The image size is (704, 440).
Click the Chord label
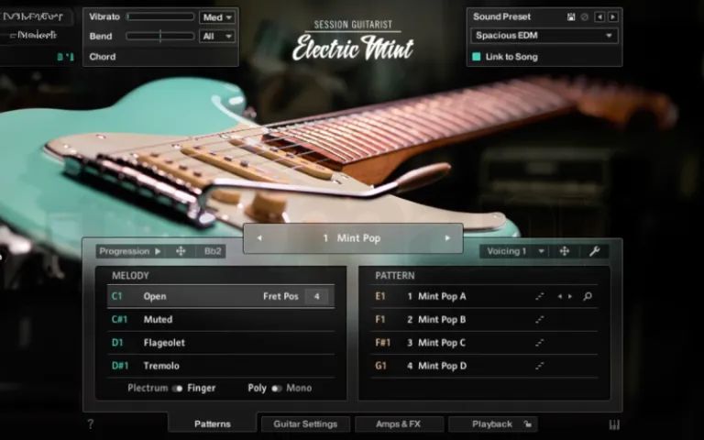point(103,57)
